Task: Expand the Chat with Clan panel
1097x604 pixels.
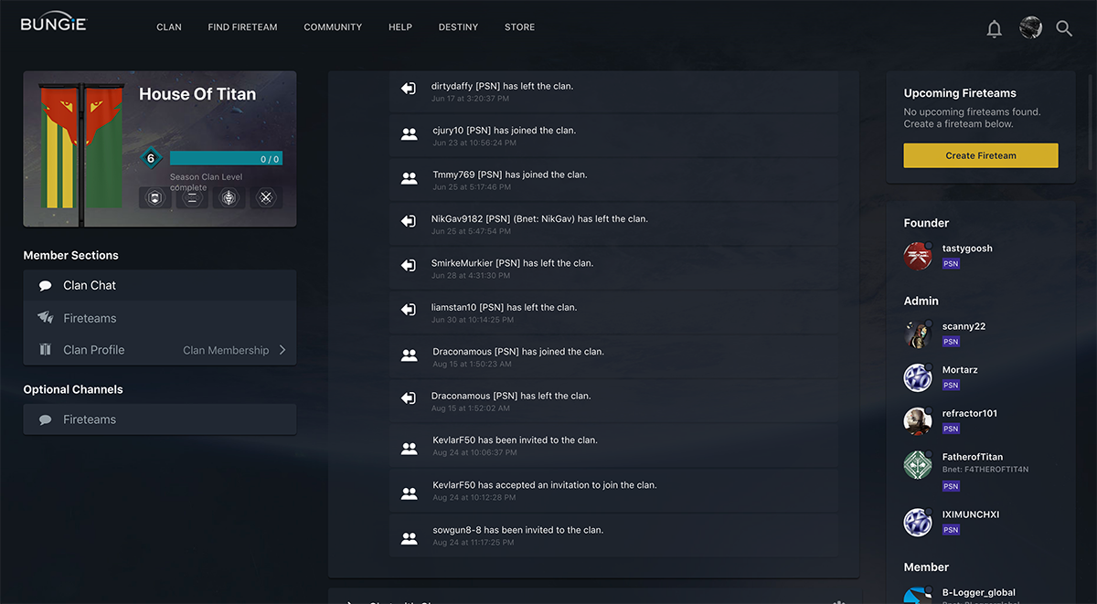Action: pos(350,600)
